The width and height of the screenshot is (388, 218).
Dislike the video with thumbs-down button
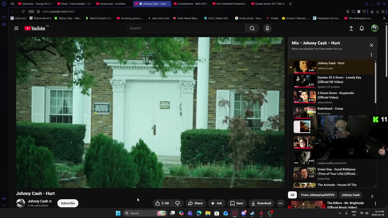(178, 203)
